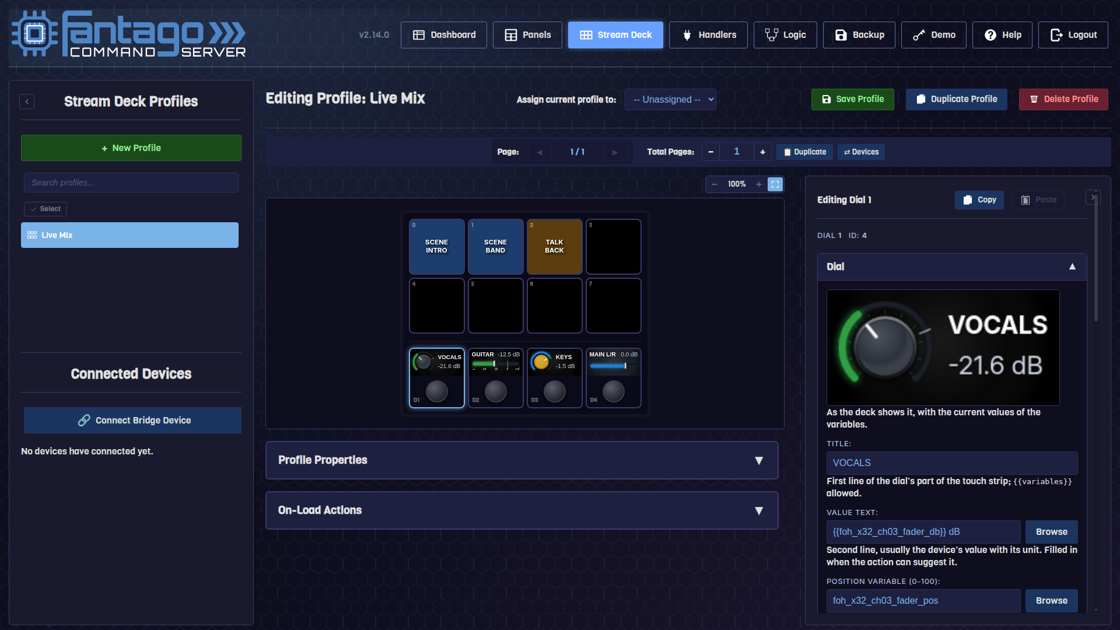Select the SCENE INTRO key

pos(437,247)
